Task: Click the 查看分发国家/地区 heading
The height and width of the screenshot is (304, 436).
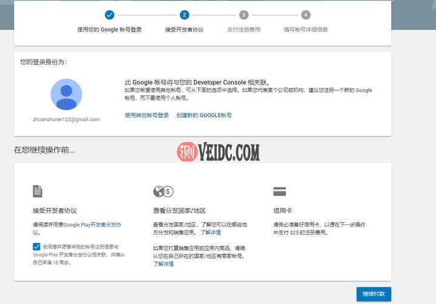Action: click(179, 211)
